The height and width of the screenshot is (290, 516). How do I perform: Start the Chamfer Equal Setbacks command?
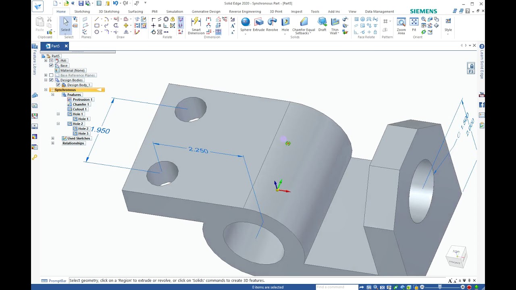(x=304, y=25)
